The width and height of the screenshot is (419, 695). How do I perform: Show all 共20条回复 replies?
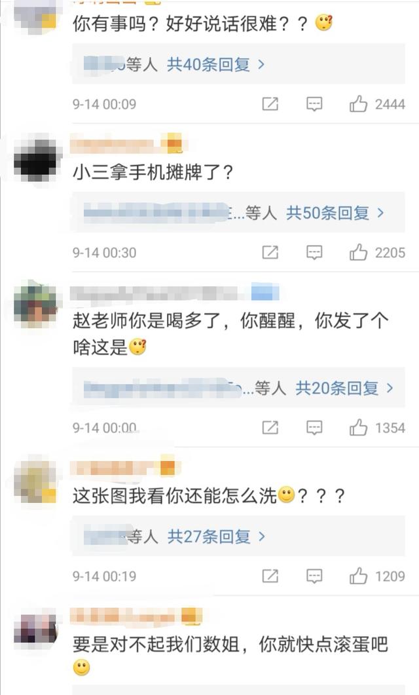click(x=344, y=388)
